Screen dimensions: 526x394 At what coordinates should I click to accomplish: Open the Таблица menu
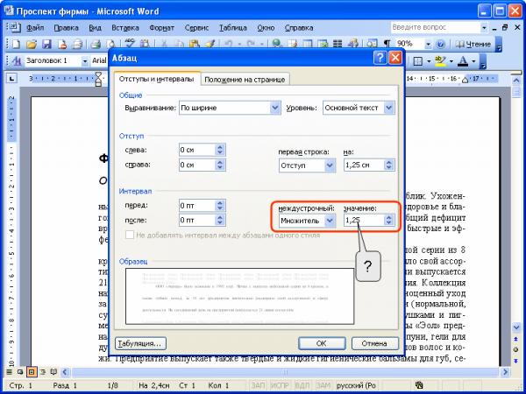[233, 28]
